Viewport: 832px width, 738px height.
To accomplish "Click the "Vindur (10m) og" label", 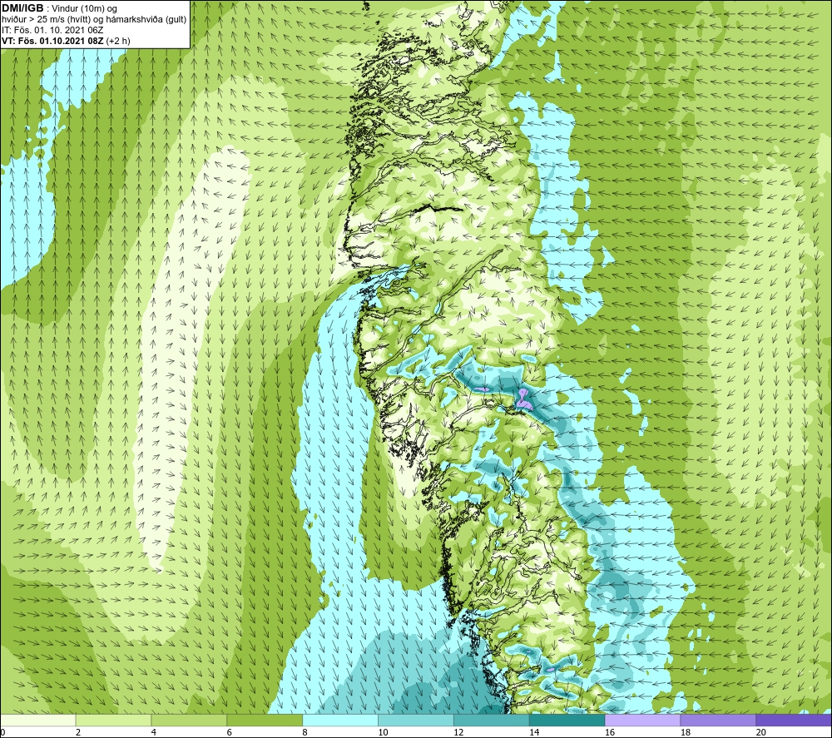I will coord(84,9).
